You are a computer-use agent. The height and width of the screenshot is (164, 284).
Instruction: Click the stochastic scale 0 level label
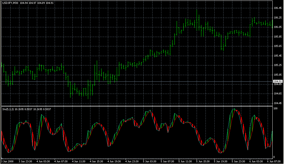pyautogui.click(x=274, y=157)
